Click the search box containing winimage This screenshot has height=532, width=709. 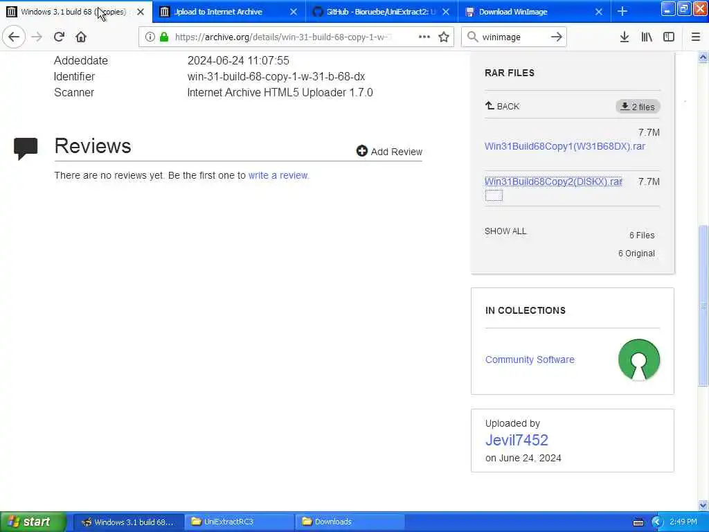513,37
